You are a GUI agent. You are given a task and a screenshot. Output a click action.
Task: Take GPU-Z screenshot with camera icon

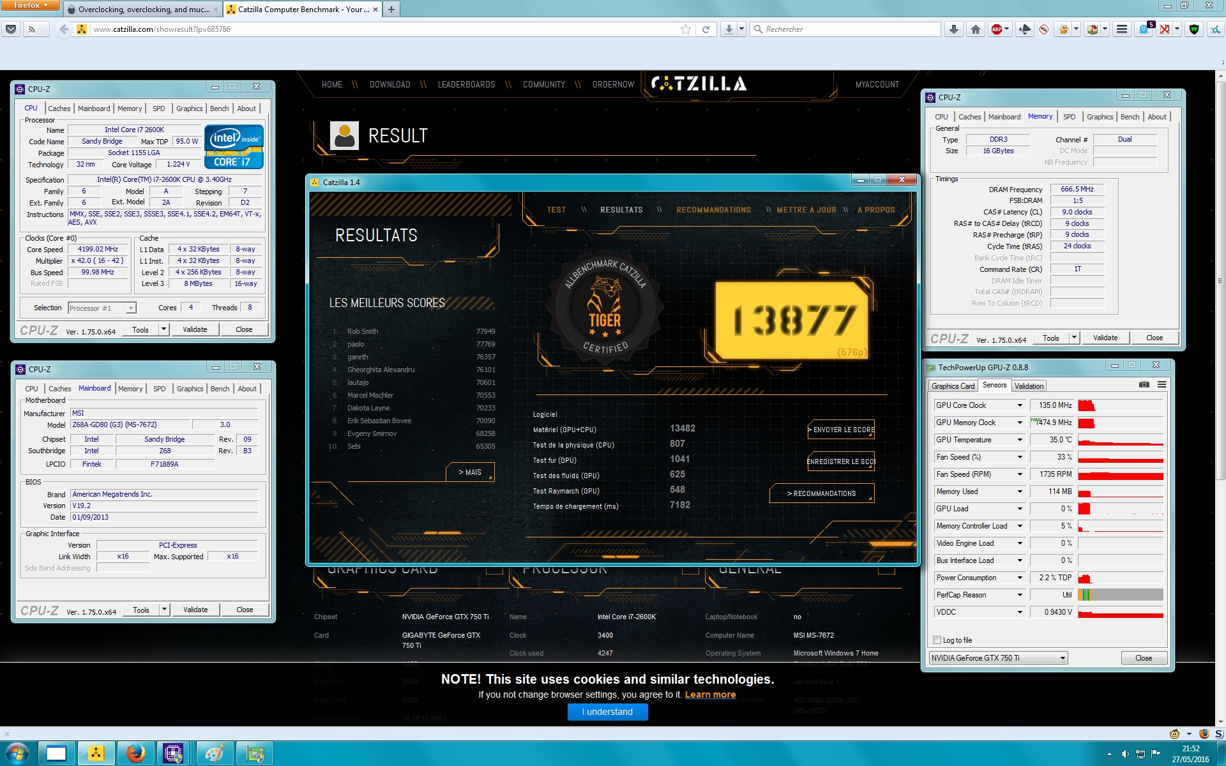[1144, 385]
